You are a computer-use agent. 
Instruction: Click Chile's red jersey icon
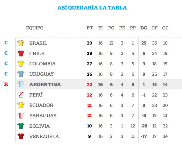click(21, 53)
